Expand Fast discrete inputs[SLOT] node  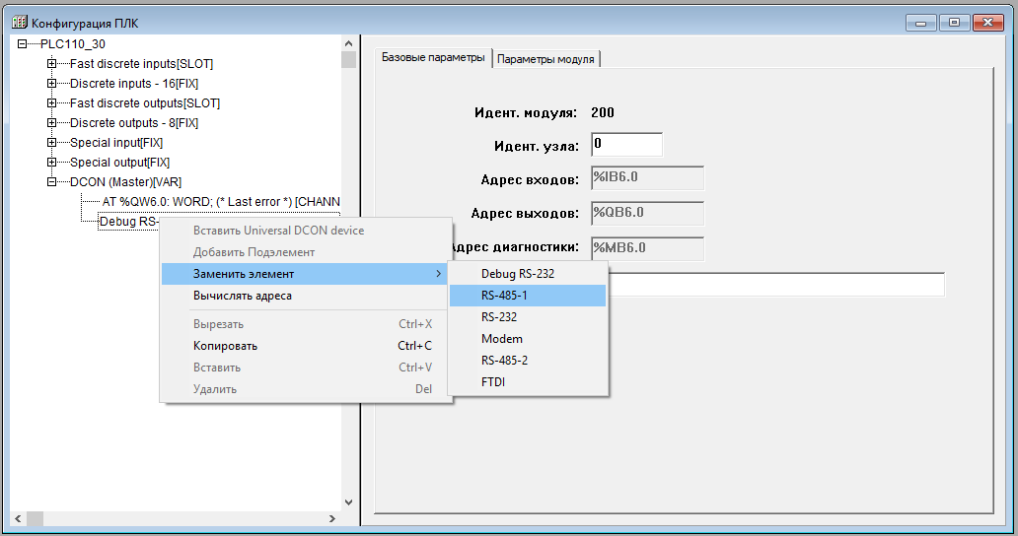[x=52, y=64]
